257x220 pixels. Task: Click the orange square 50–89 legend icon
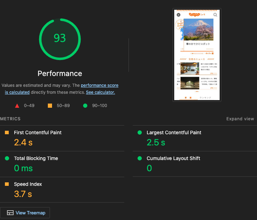click(50, 106)
